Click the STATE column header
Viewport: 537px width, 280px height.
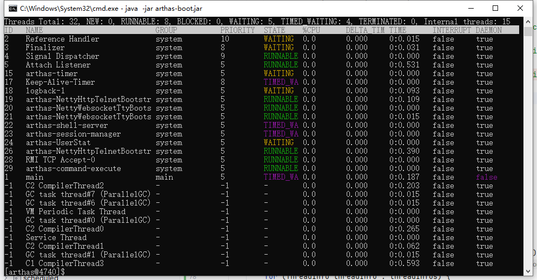275,30
